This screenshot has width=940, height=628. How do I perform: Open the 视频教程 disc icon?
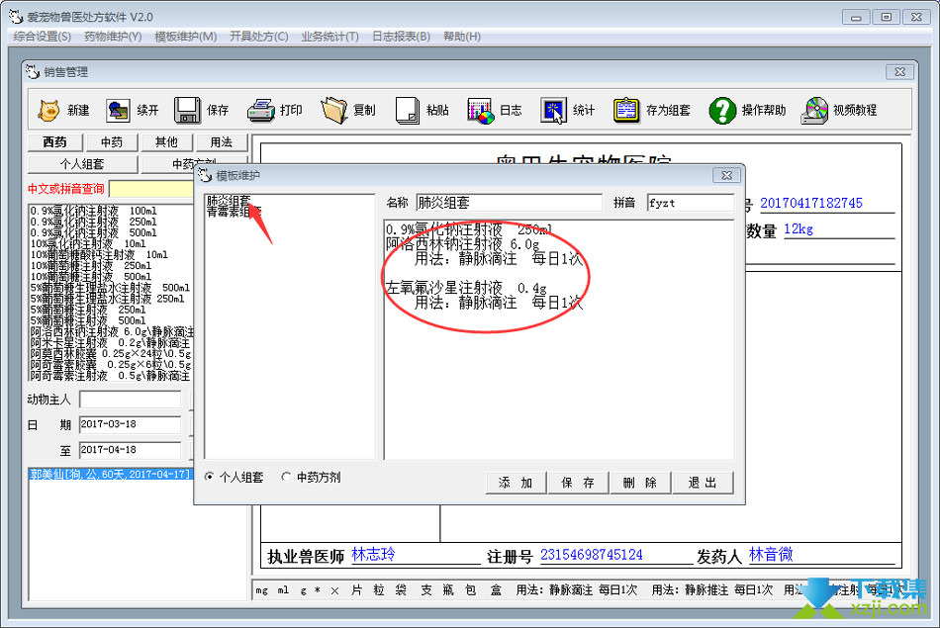pyautogui.click(x=814, y=110)
